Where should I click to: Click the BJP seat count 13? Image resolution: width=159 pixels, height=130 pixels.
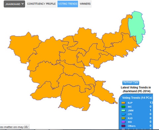tap(151, 103)
